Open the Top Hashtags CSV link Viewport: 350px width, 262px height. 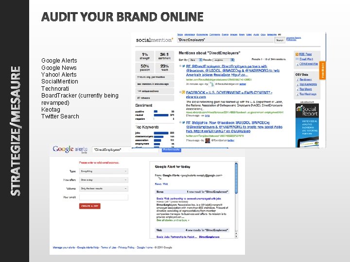pos(308,94)
